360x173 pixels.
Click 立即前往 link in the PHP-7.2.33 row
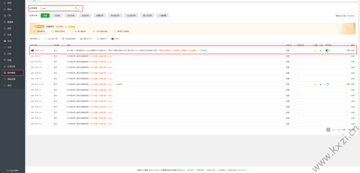(118, 84)
